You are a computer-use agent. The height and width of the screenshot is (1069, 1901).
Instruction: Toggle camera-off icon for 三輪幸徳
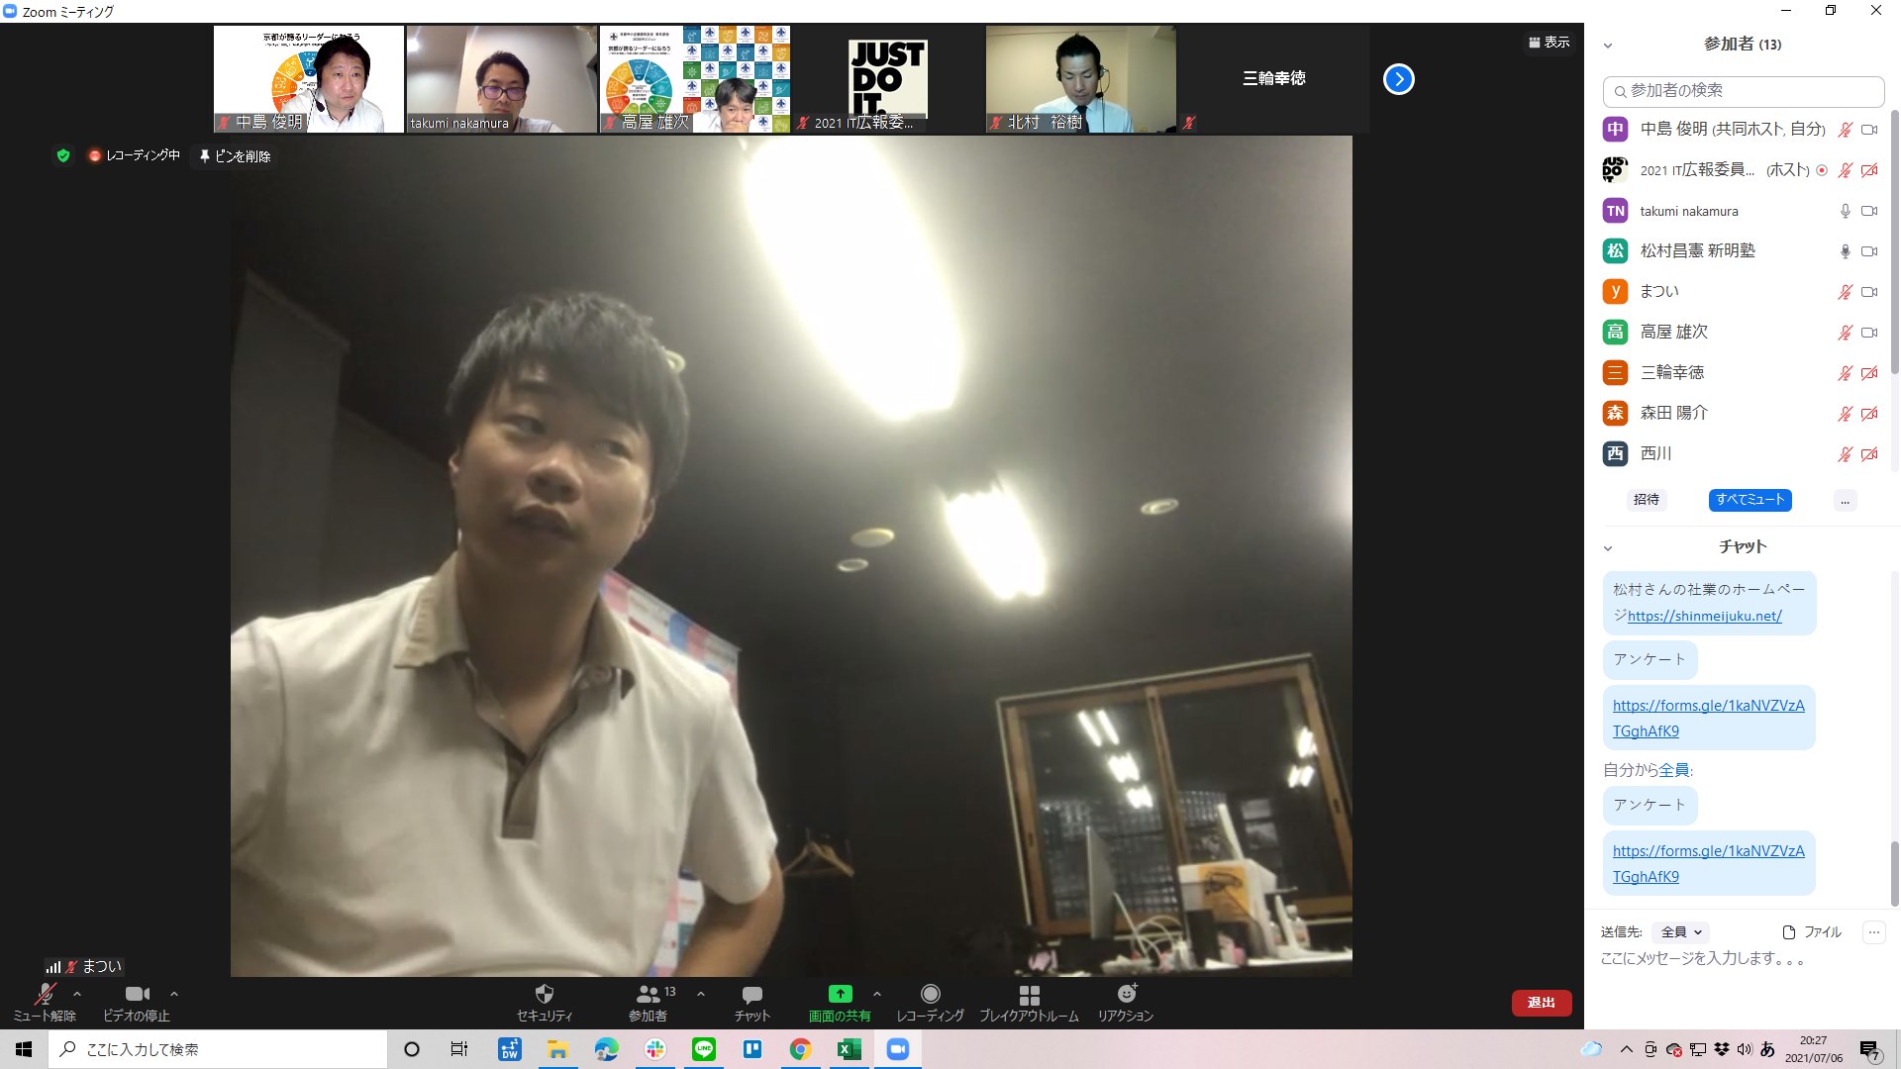point(1869,373)
